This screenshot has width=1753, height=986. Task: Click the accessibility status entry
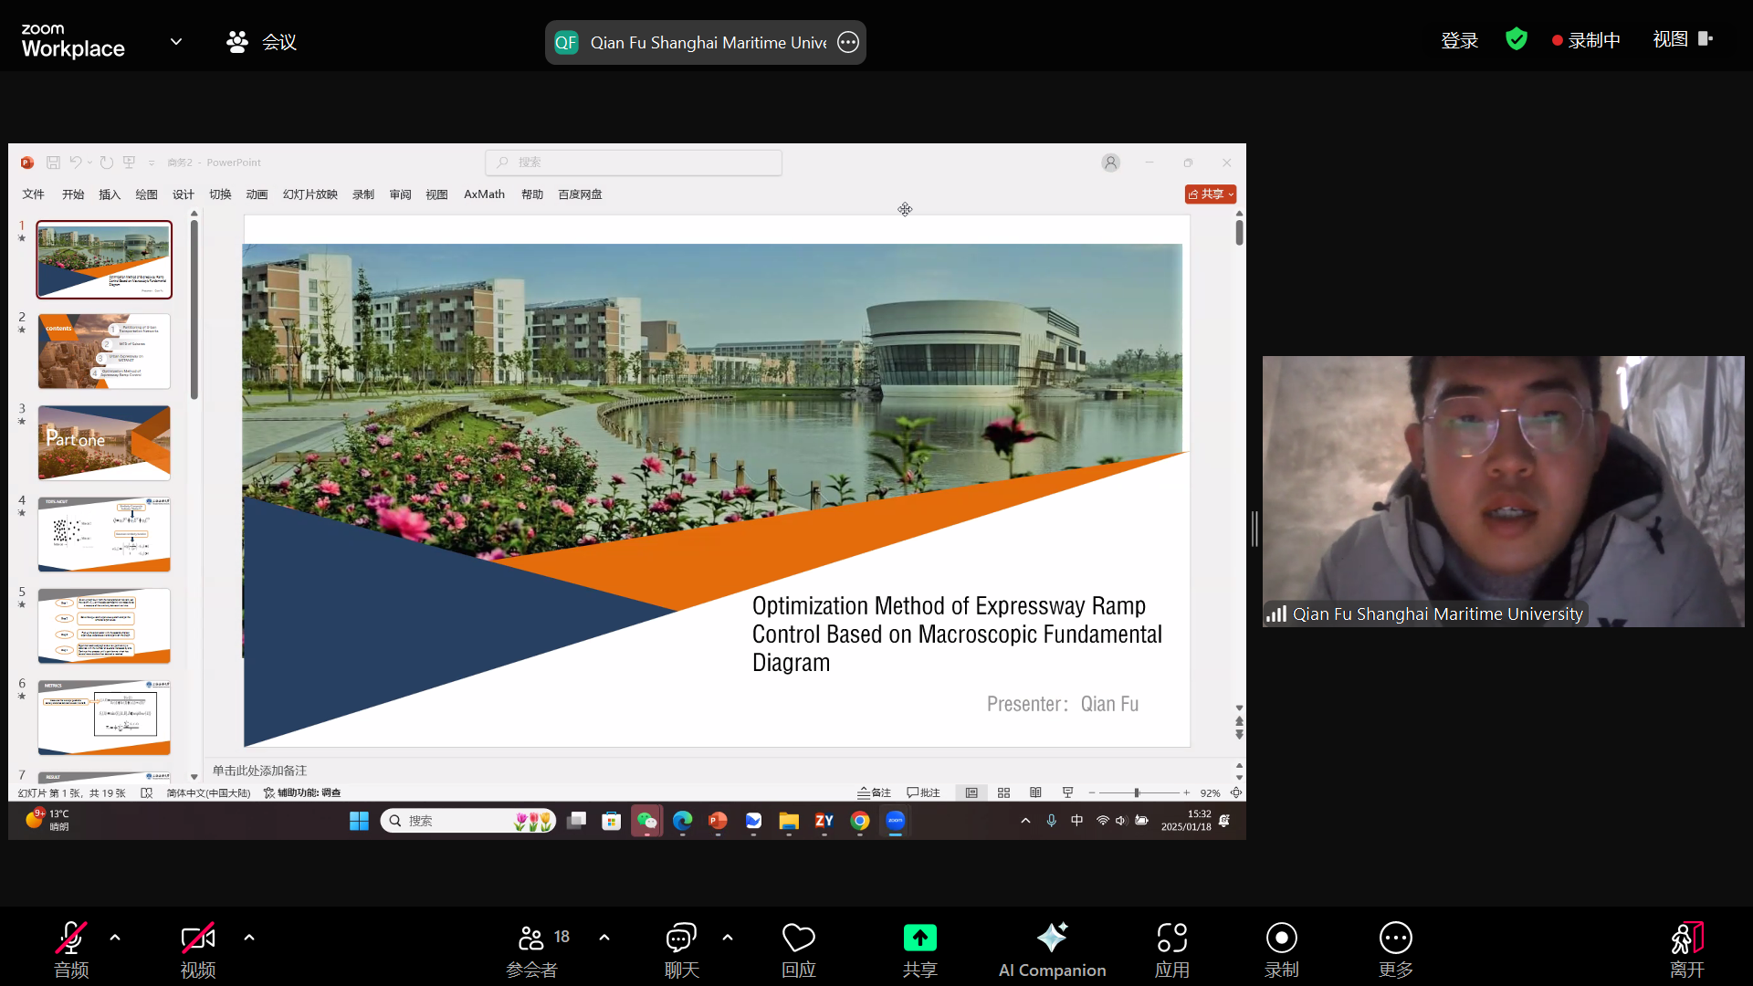coord(302,792)
